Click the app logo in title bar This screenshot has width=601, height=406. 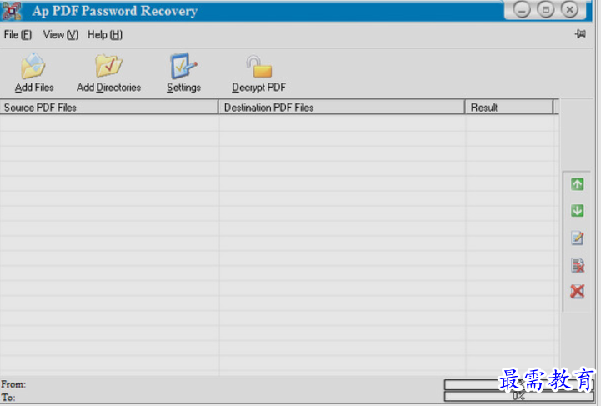coord(11,10)
